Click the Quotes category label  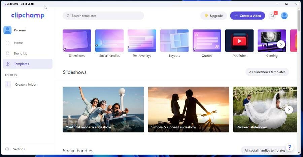[x=207, y=56]
